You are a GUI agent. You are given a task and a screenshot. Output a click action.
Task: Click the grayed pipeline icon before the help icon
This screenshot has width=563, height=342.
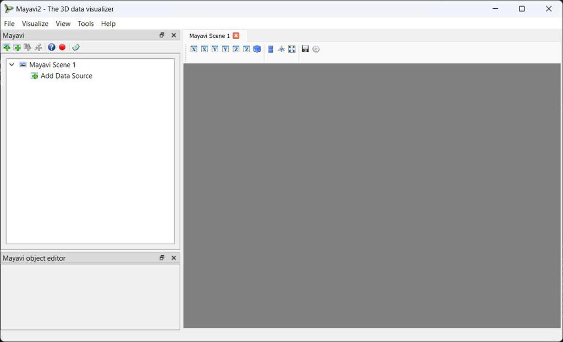[x=38, y=47]
